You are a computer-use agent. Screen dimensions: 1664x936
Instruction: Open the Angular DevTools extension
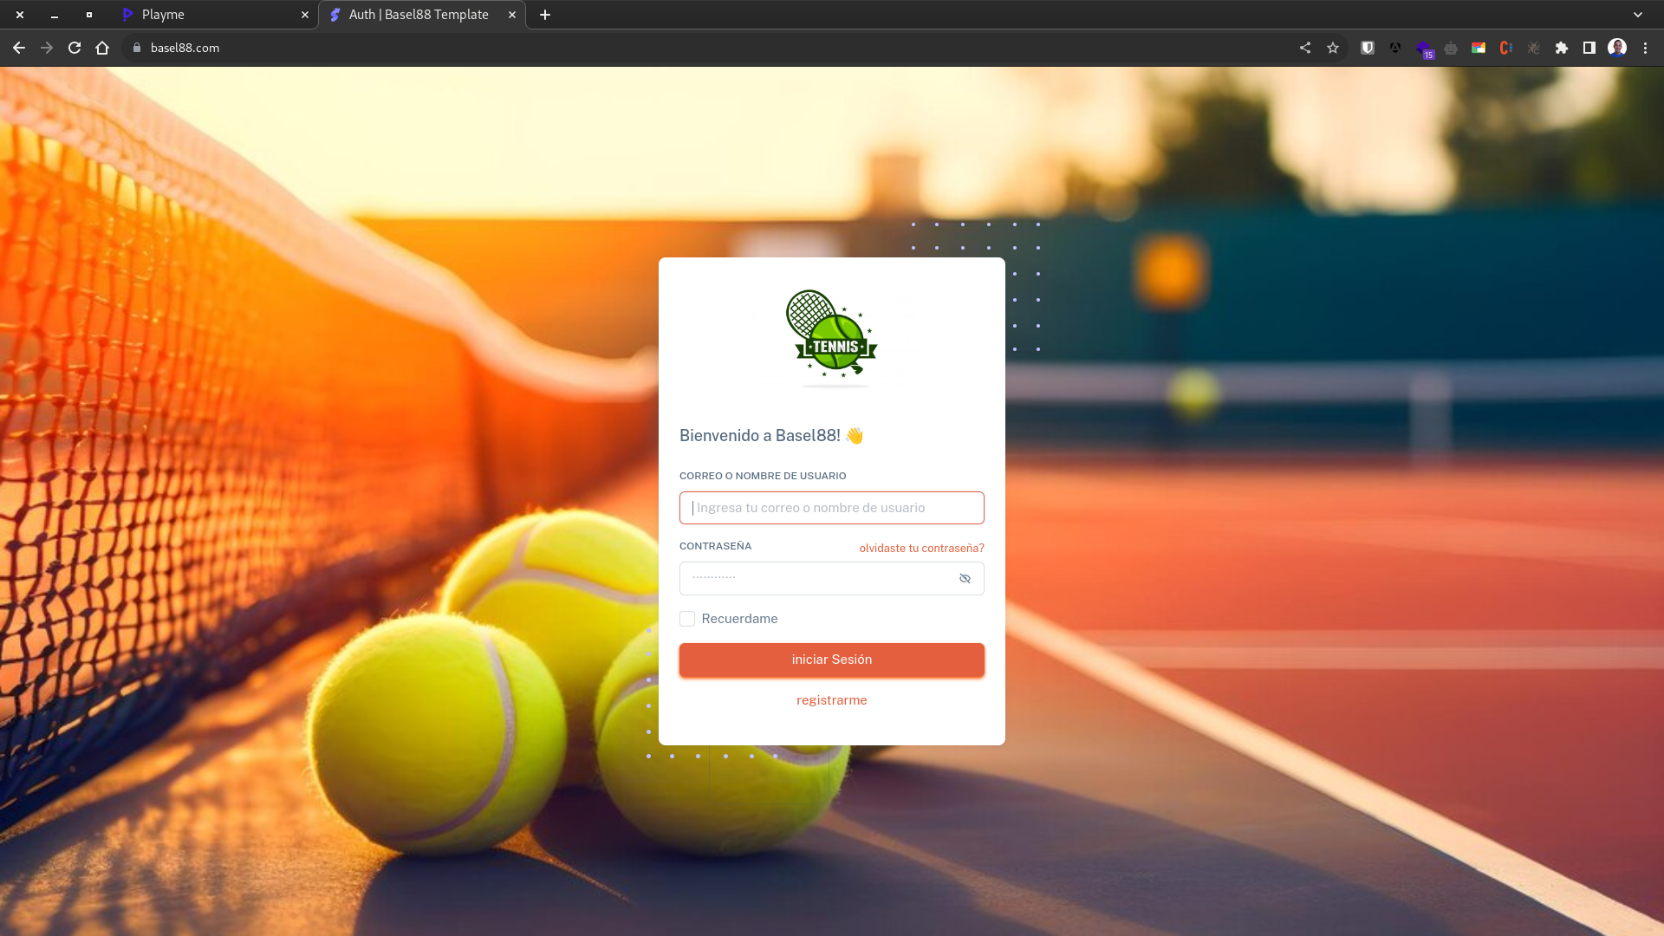(1395, 48)
